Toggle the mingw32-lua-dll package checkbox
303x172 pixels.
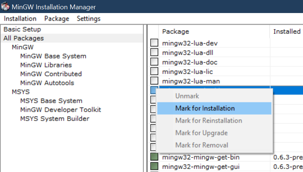(154, 52)
